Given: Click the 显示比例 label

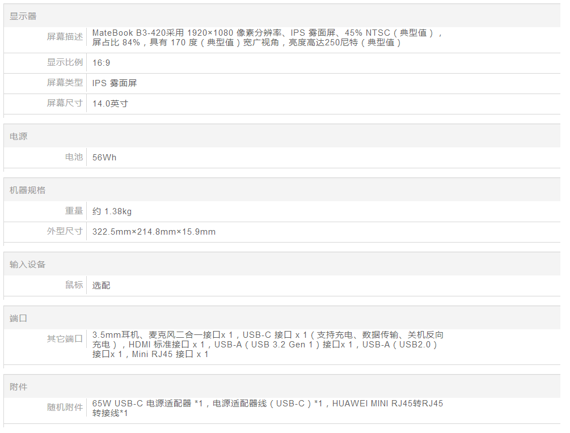Looking at the screenshot, I should (65, 62).
